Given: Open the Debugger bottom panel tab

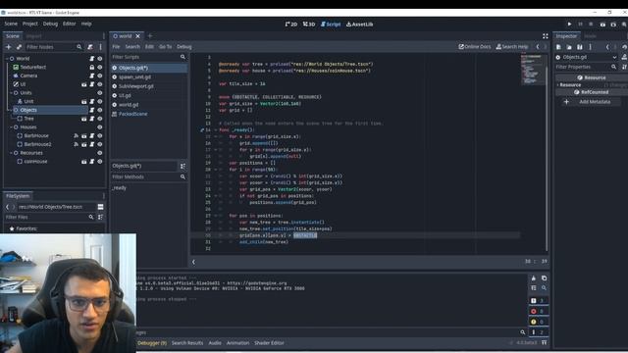Looking at the screenshot, I should click(x=152, y=343).
